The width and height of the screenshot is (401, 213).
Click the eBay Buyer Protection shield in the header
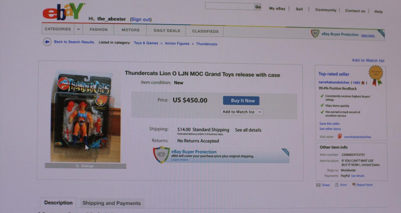315,34
